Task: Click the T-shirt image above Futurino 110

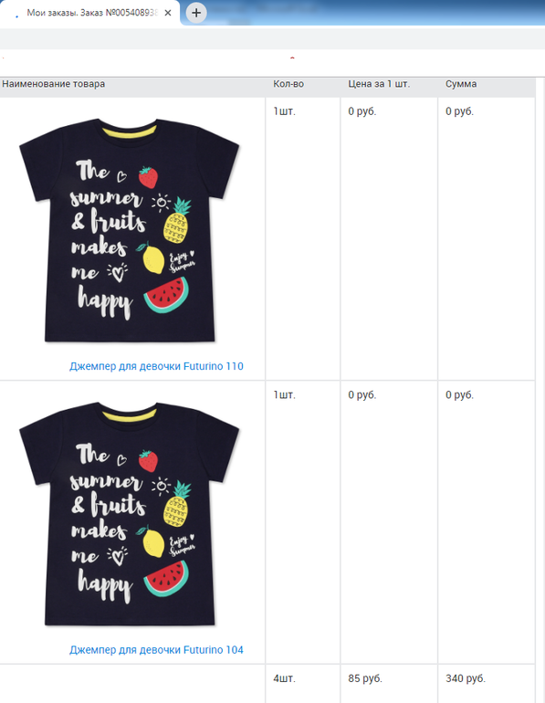Action: click(x=130, y=231)
